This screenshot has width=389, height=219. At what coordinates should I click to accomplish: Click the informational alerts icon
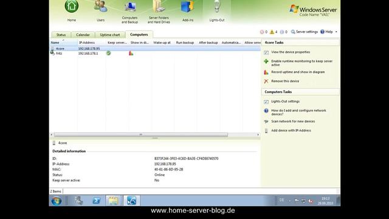(x=282, y=32)
